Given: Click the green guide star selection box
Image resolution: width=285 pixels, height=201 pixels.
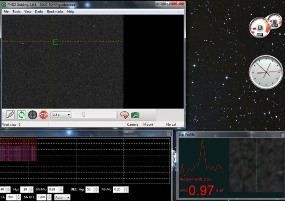Looking at the screenshot, I should click(x=55, y=42).
